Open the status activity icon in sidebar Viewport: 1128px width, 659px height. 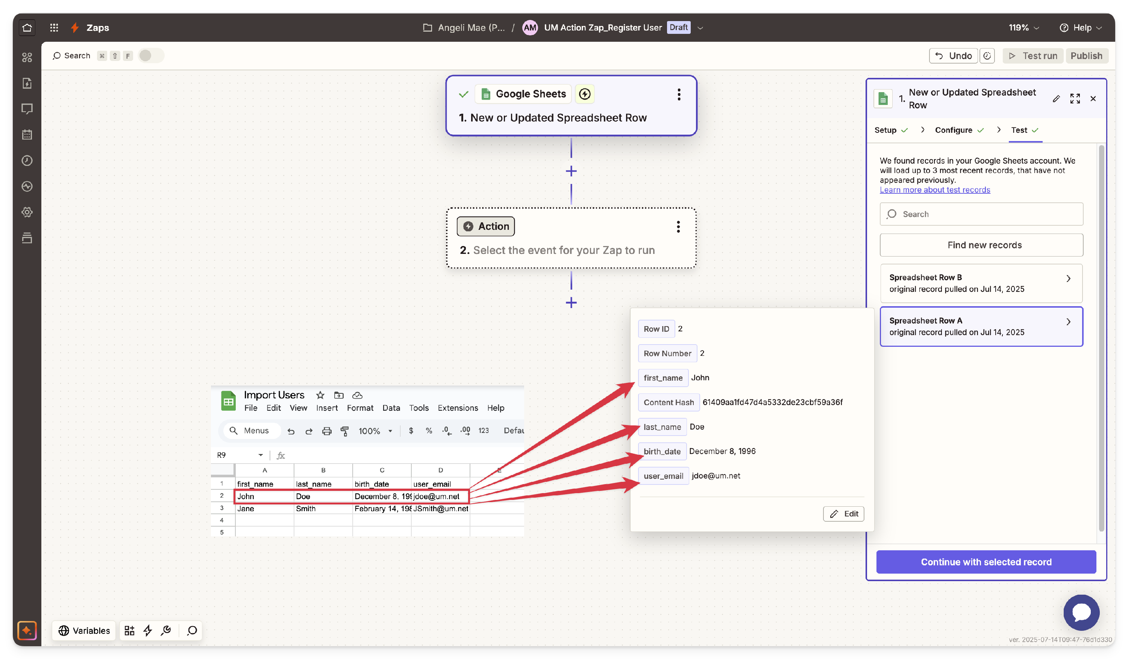27,186
